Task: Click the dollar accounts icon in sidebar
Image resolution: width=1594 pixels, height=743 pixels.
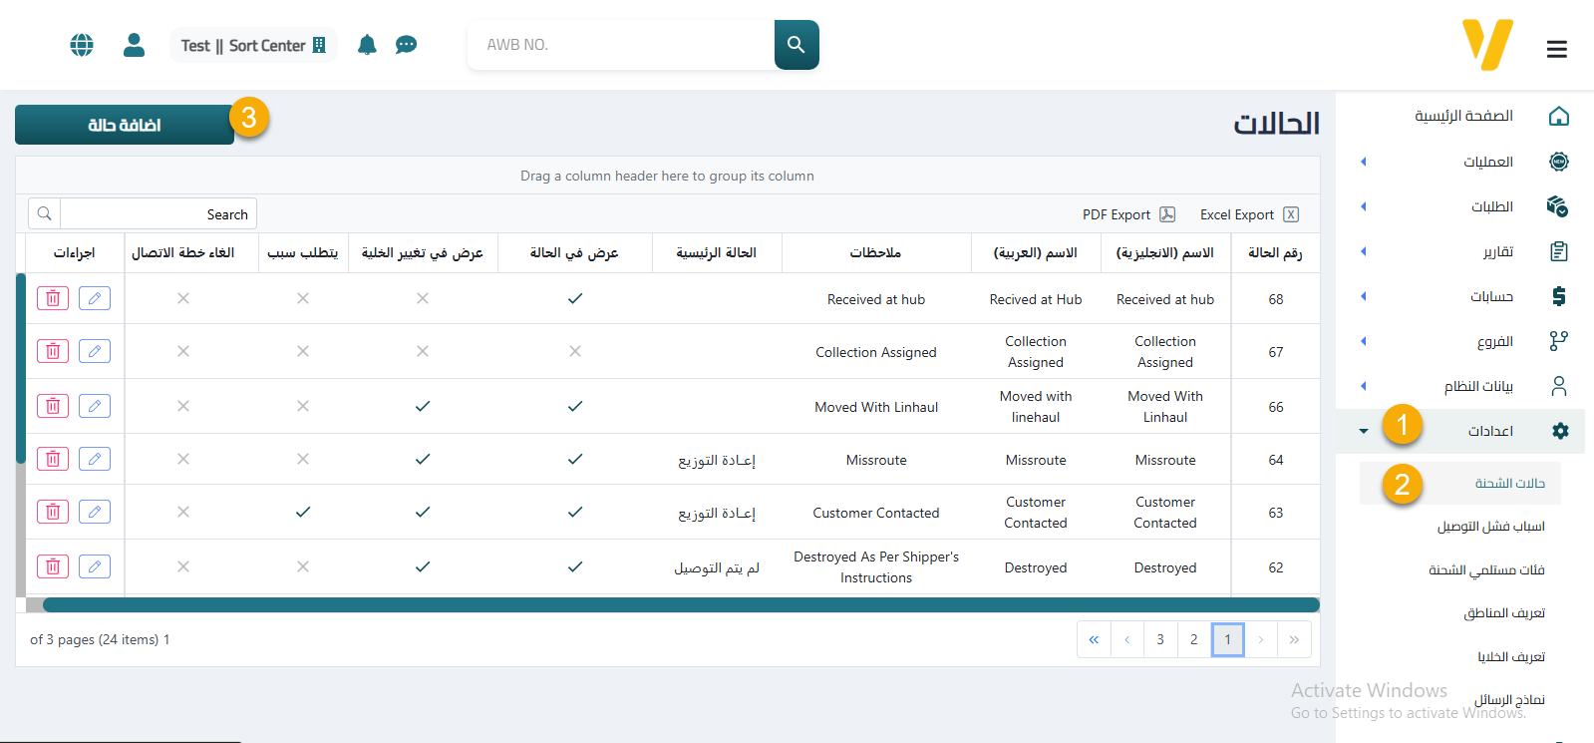Action: 1559,296
